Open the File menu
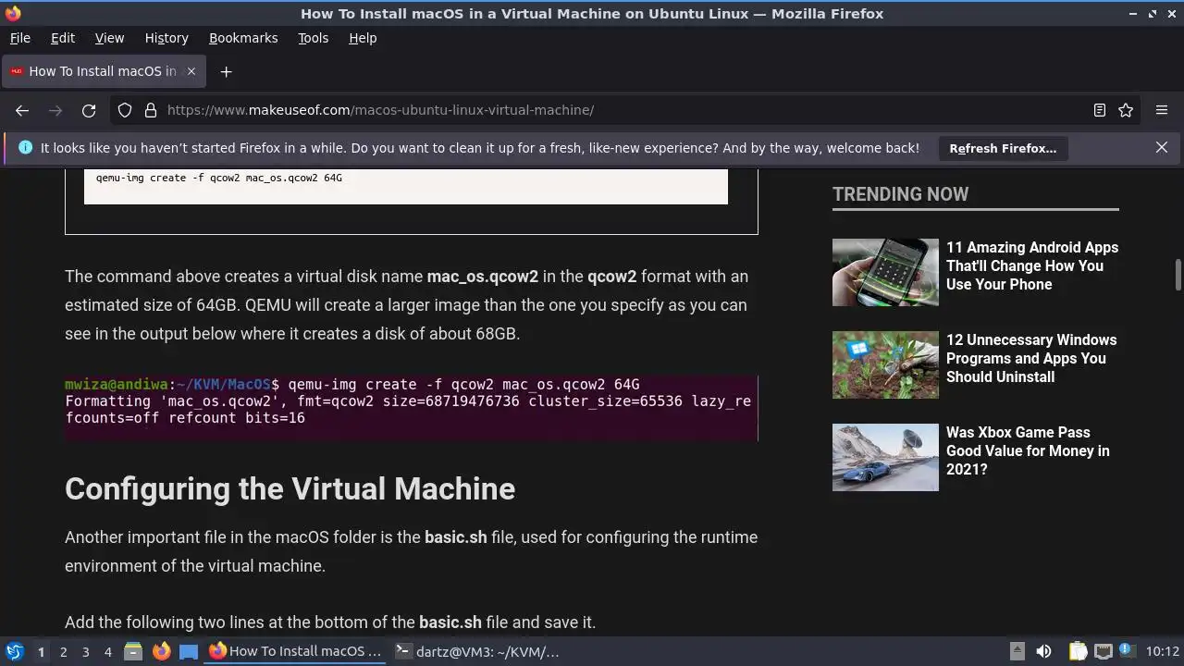The width and height of the screenshot is (1184, 666). [x=19, y=38]
